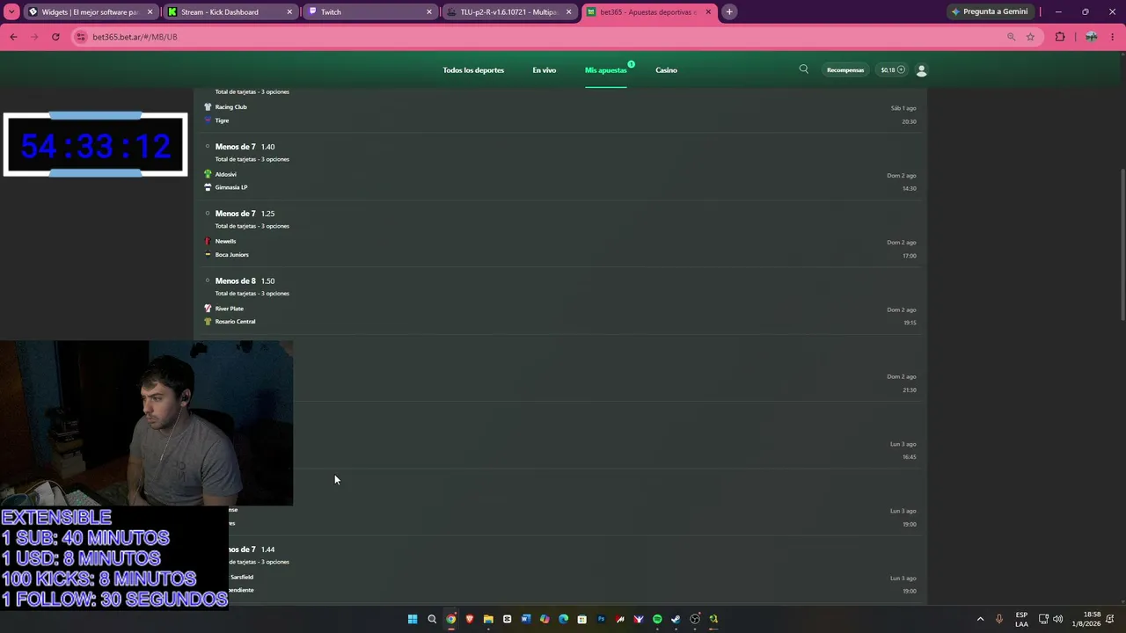Open the Chrome profile avatar

pos(1091,37)
